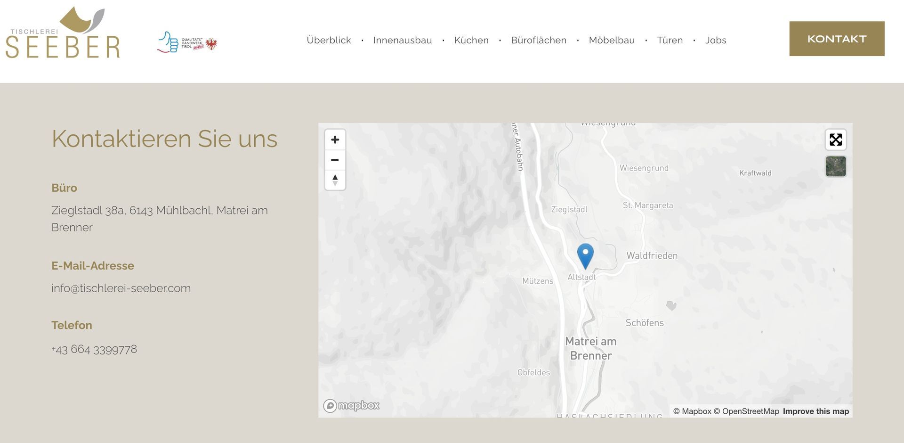Click Schöfens label on the map
This screenshot has width=904, height=443.
(x=645, y=323)
